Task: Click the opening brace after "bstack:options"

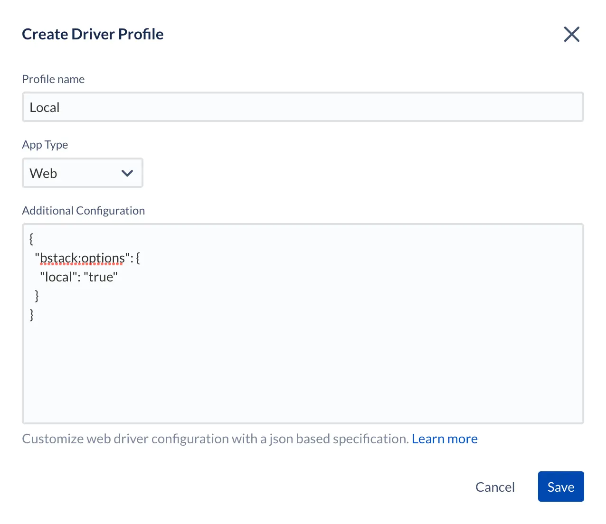Action: click(x=138, y=258)
